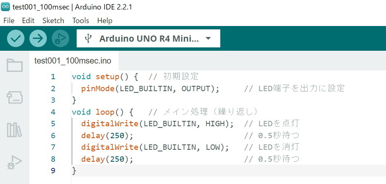The image size is (386, 184).
Task: Click the Verify checkmark button
Action: 16,38
